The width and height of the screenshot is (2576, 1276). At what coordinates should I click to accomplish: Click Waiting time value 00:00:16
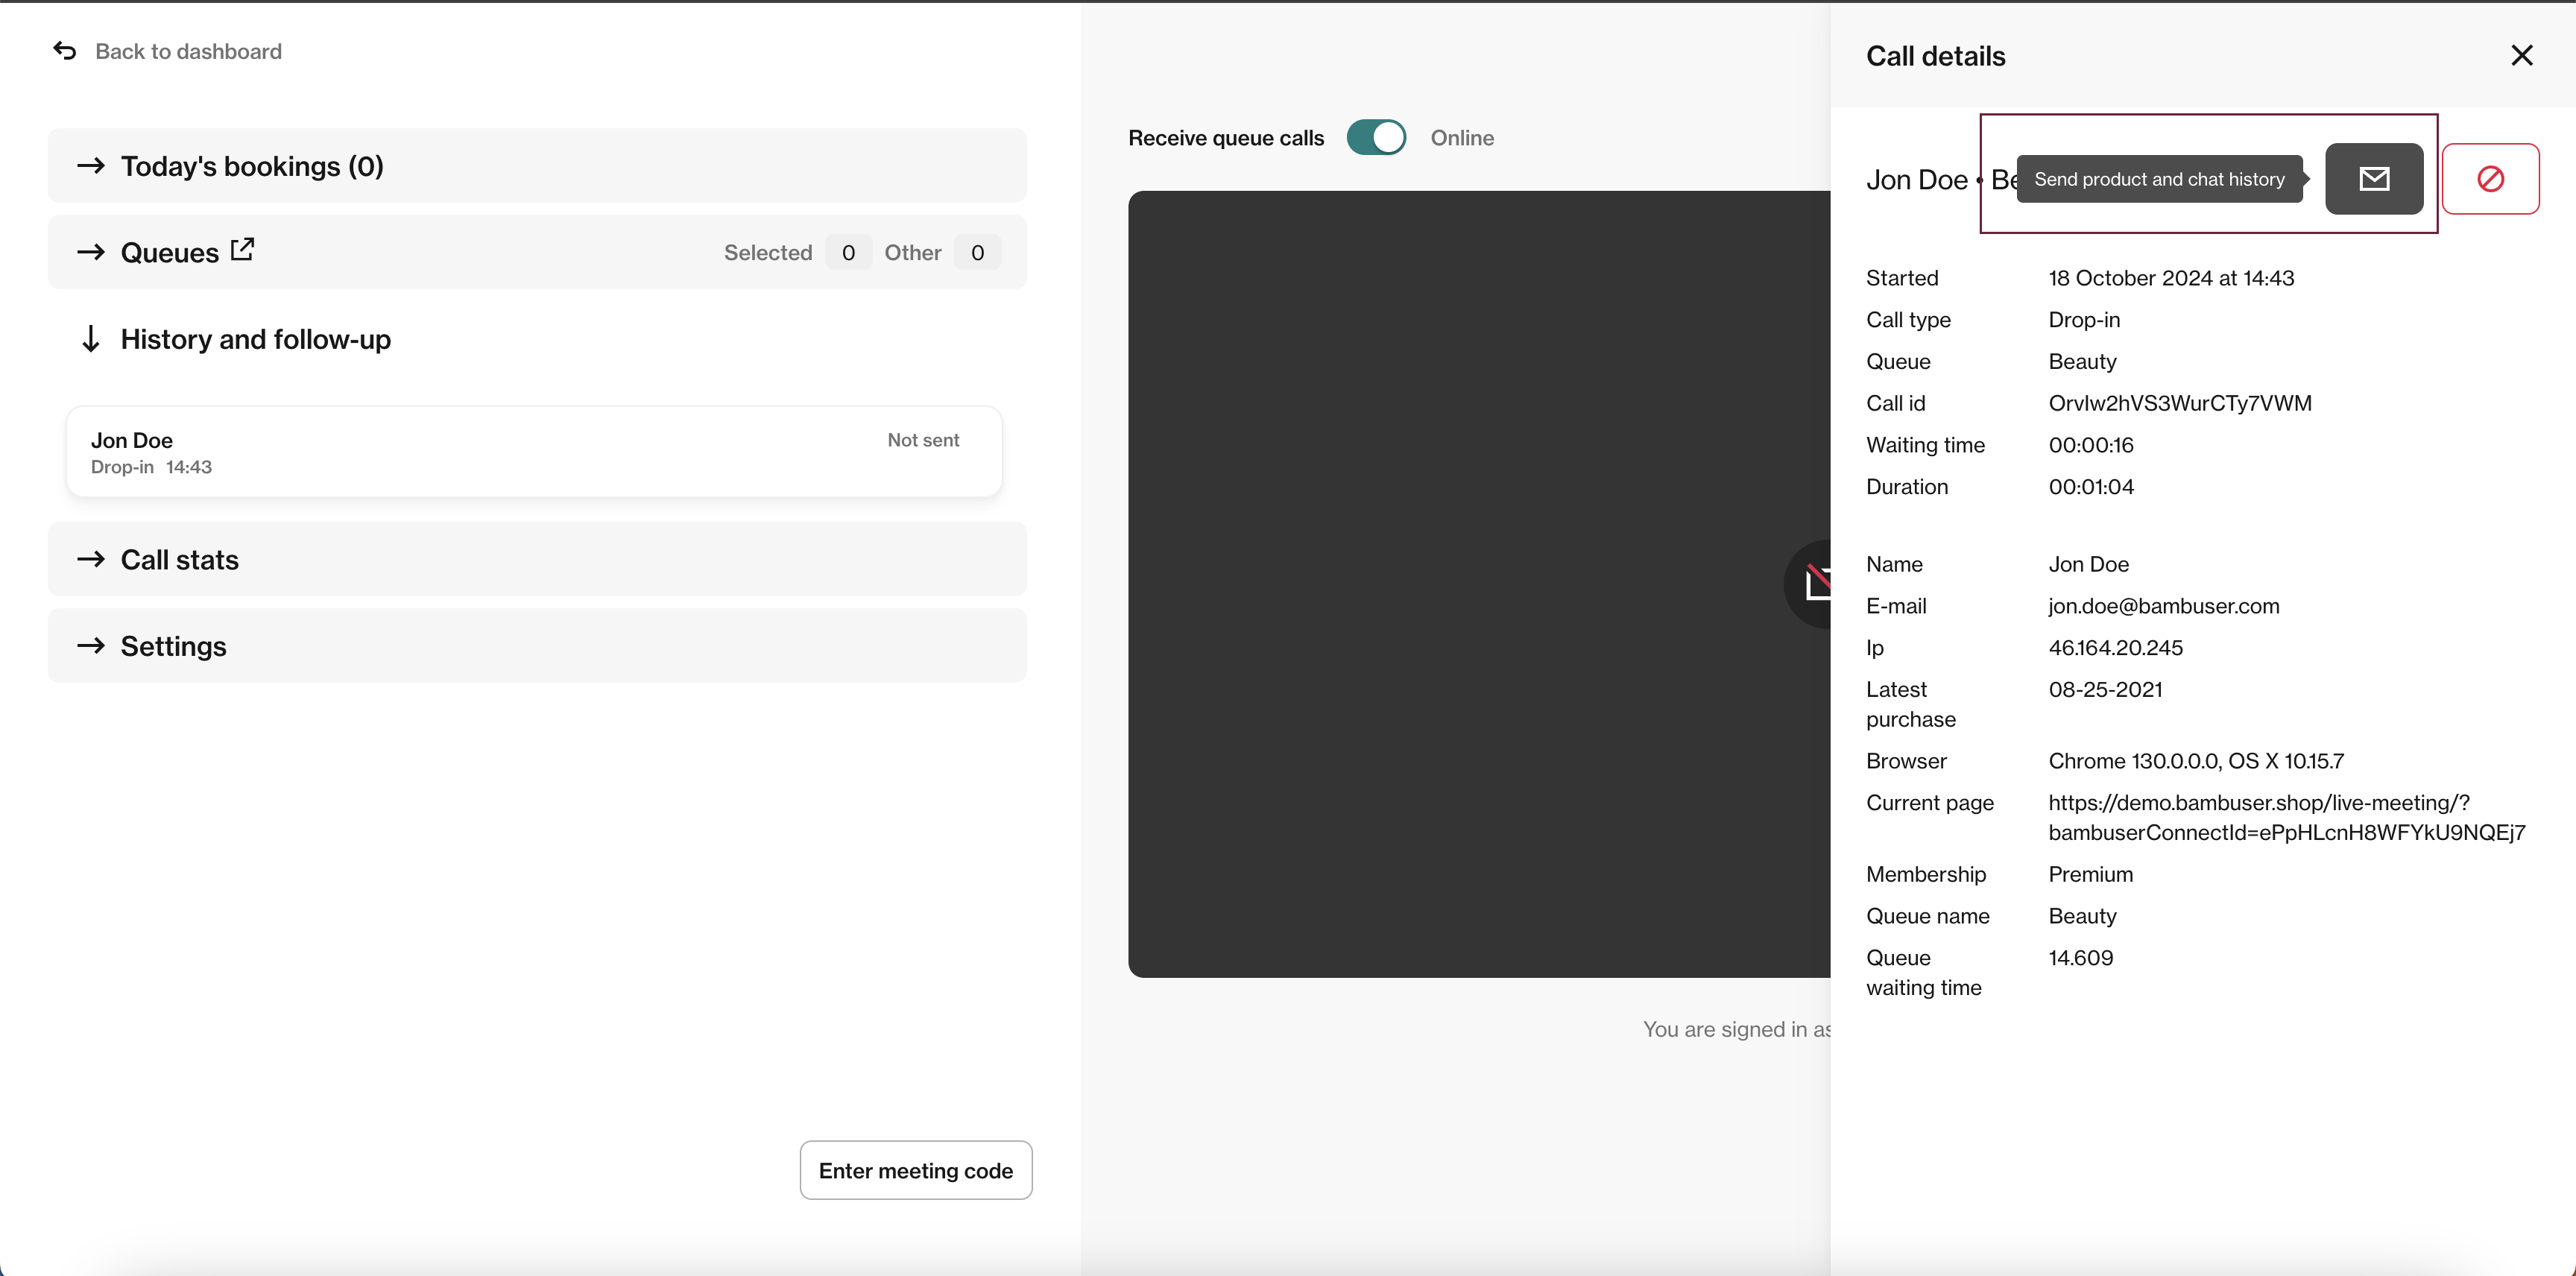(x=2090, y=445)
